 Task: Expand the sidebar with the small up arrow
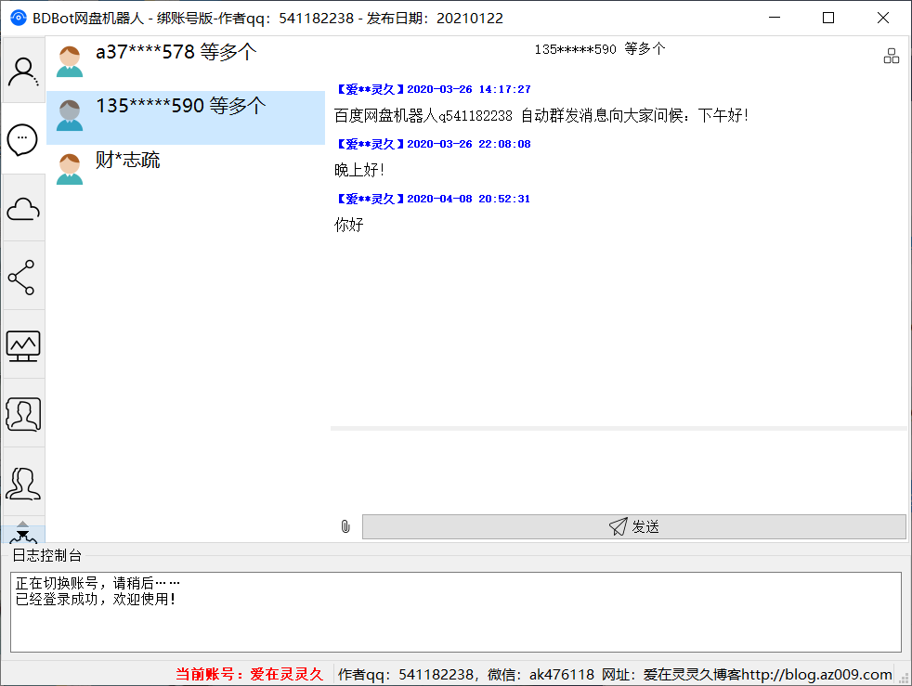tap(23, 523)
